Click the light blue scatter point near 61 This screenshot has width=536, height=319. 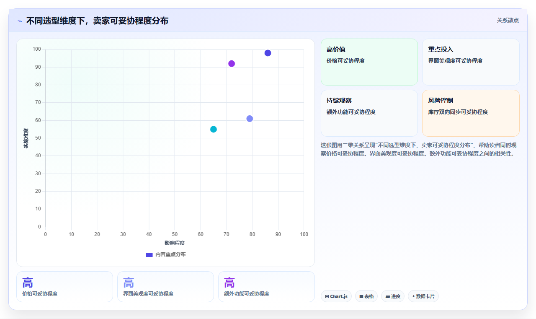pyautogui.click(x=250, y=119)
